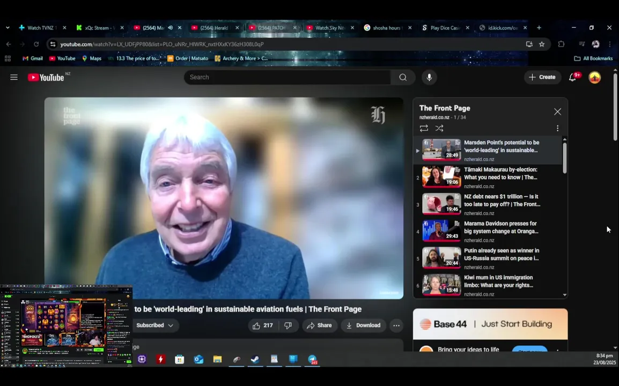Open Chrome three-dot menu
The image size is (619, 386).
[609, 44]
